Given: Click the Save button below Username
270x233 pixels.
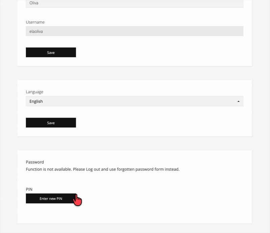Looking at the screenshot, I should pos(51,52).
